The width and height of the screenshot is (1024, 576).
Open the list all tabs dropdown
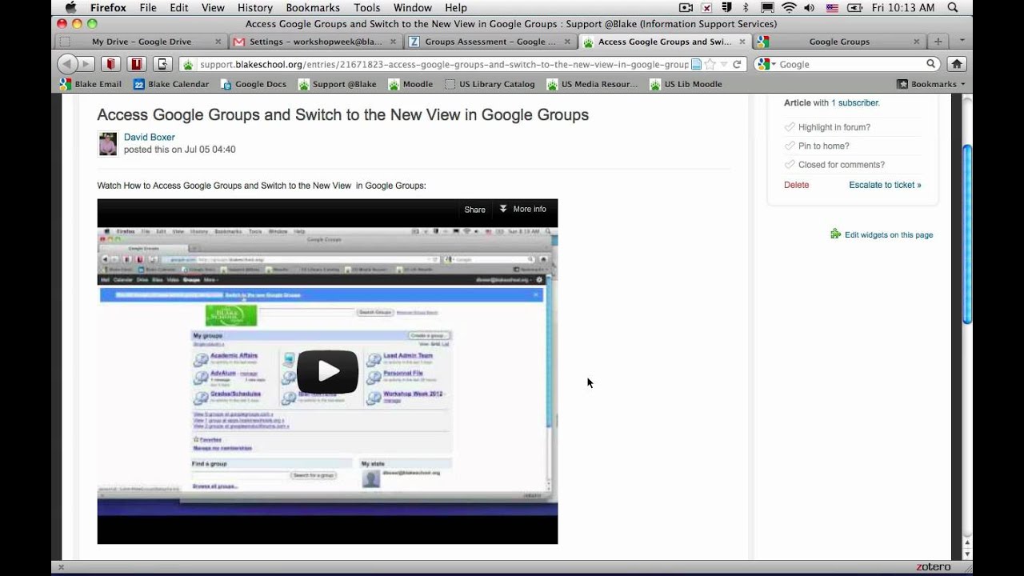click(961, 42)
